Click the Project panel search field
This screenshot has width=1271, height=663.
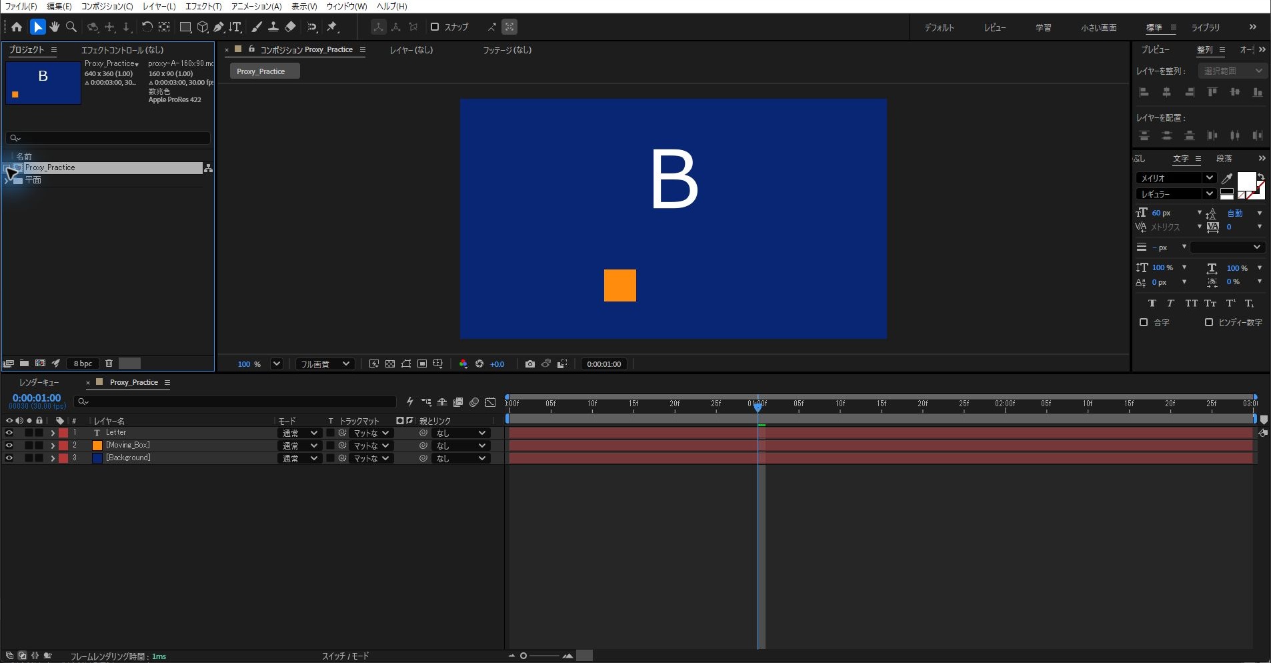click(108, 138)
